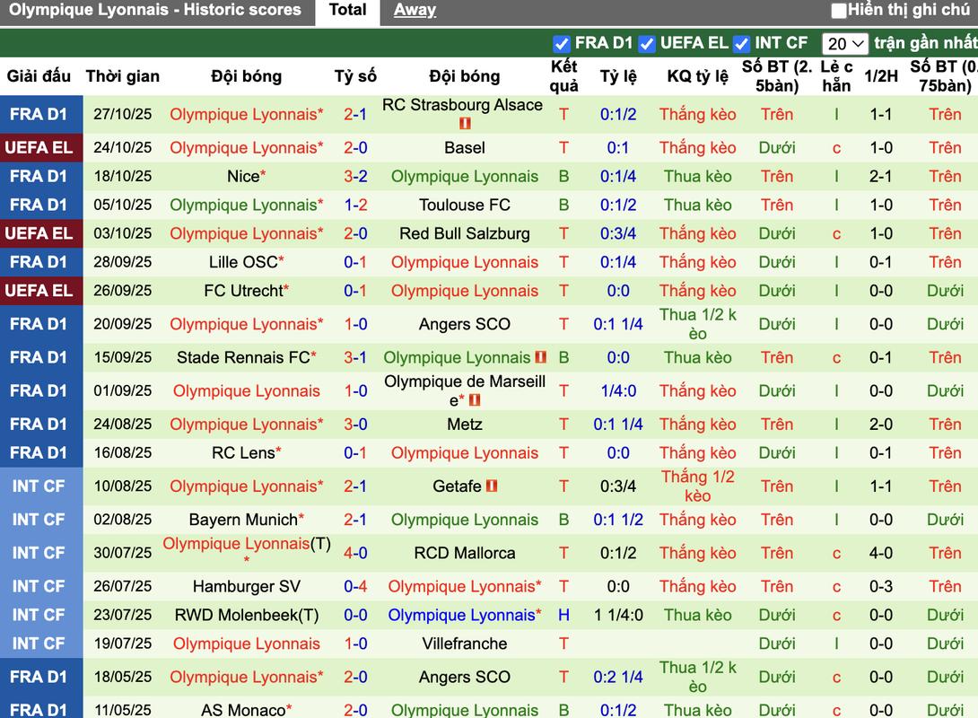Click half-time score 0-3 on Hamburger row

pos(881,587)
